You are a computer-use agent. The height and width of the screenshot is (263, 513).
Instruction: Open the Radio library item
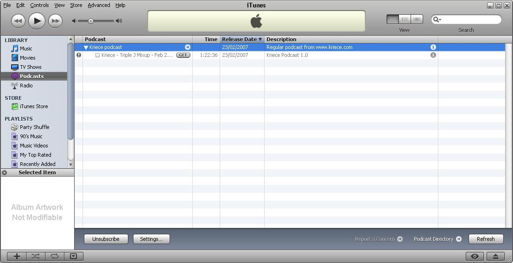[x=26, y=86]
